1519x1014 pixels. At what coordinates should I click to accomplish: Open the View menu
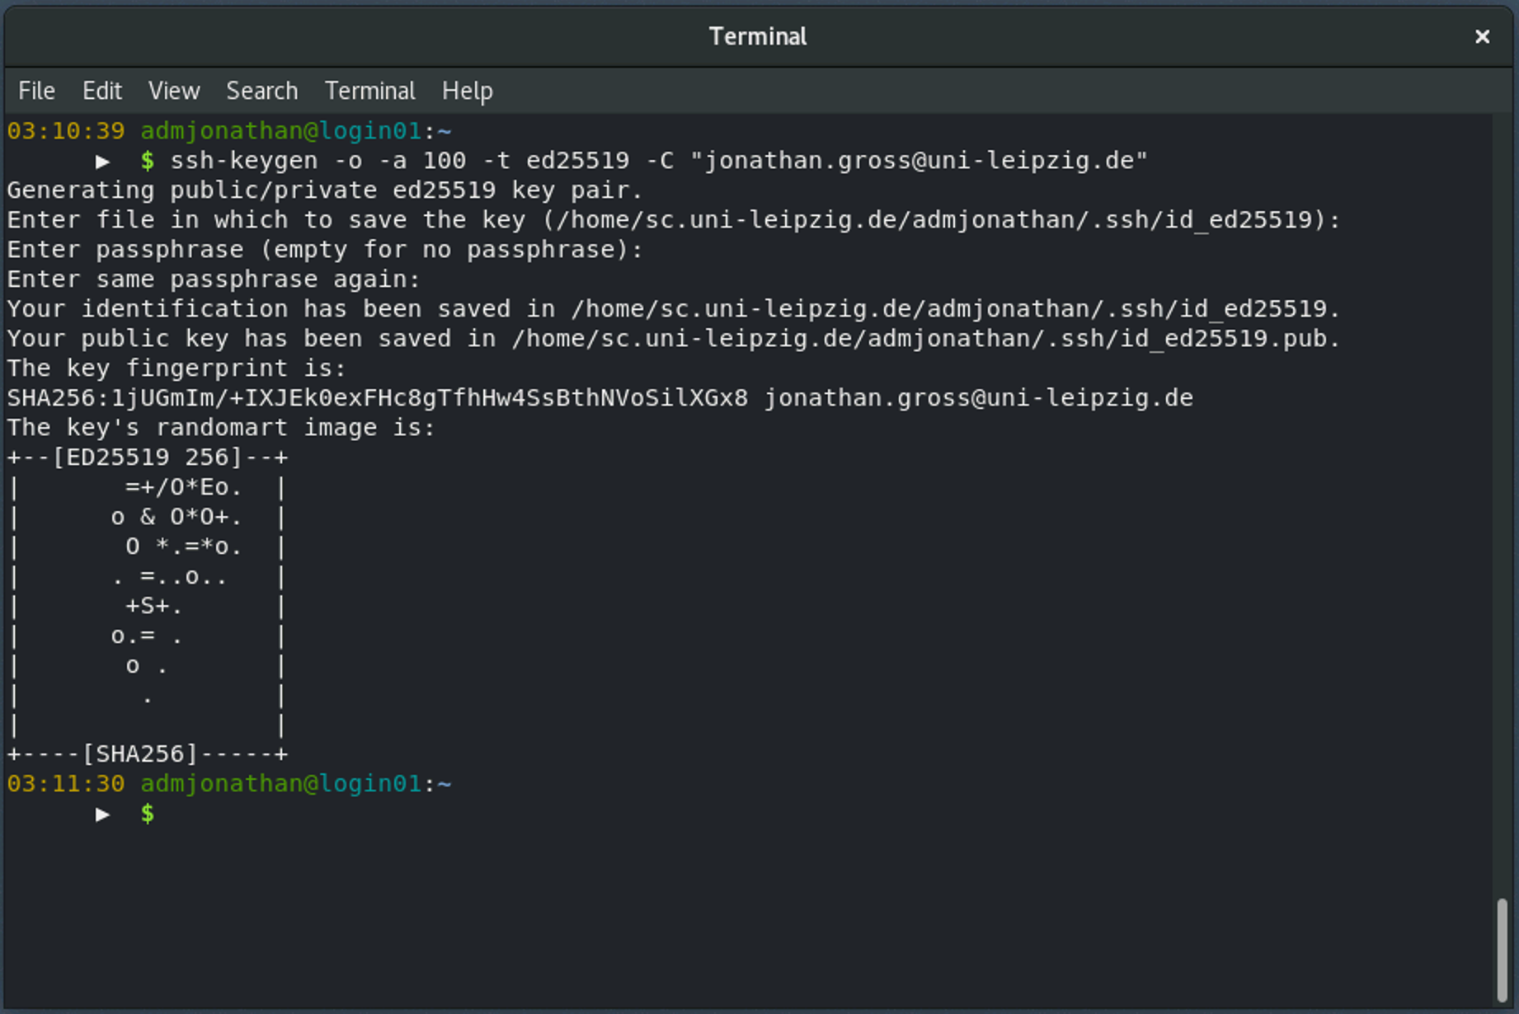(x=174, y=91)
